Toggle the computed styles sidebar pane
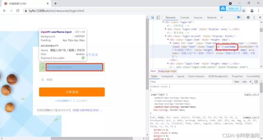This screenshot has width=263, height=140. (x=256, y=81)
